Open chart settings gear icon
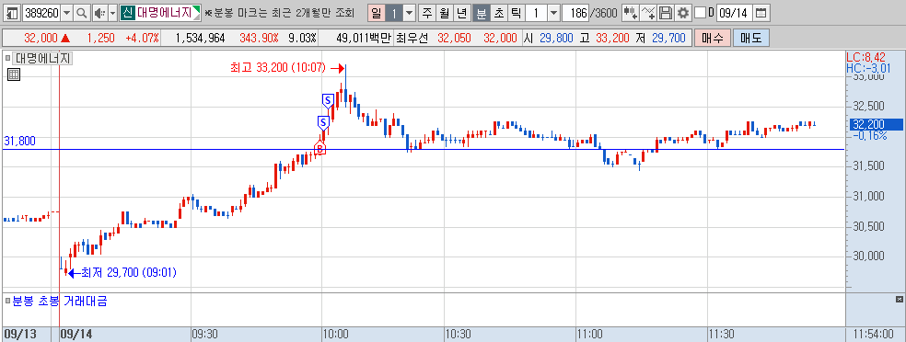Screen dimensions: 906x342 tap(683, 13)
